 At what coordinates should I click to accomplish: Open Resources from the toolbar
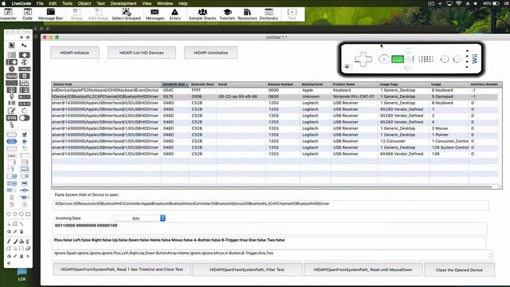(247, 14)
